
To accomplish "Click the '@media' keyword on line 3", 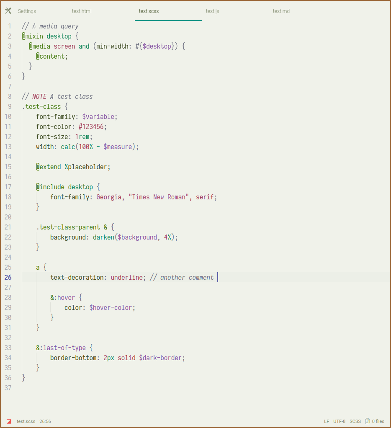I will 40,46.
